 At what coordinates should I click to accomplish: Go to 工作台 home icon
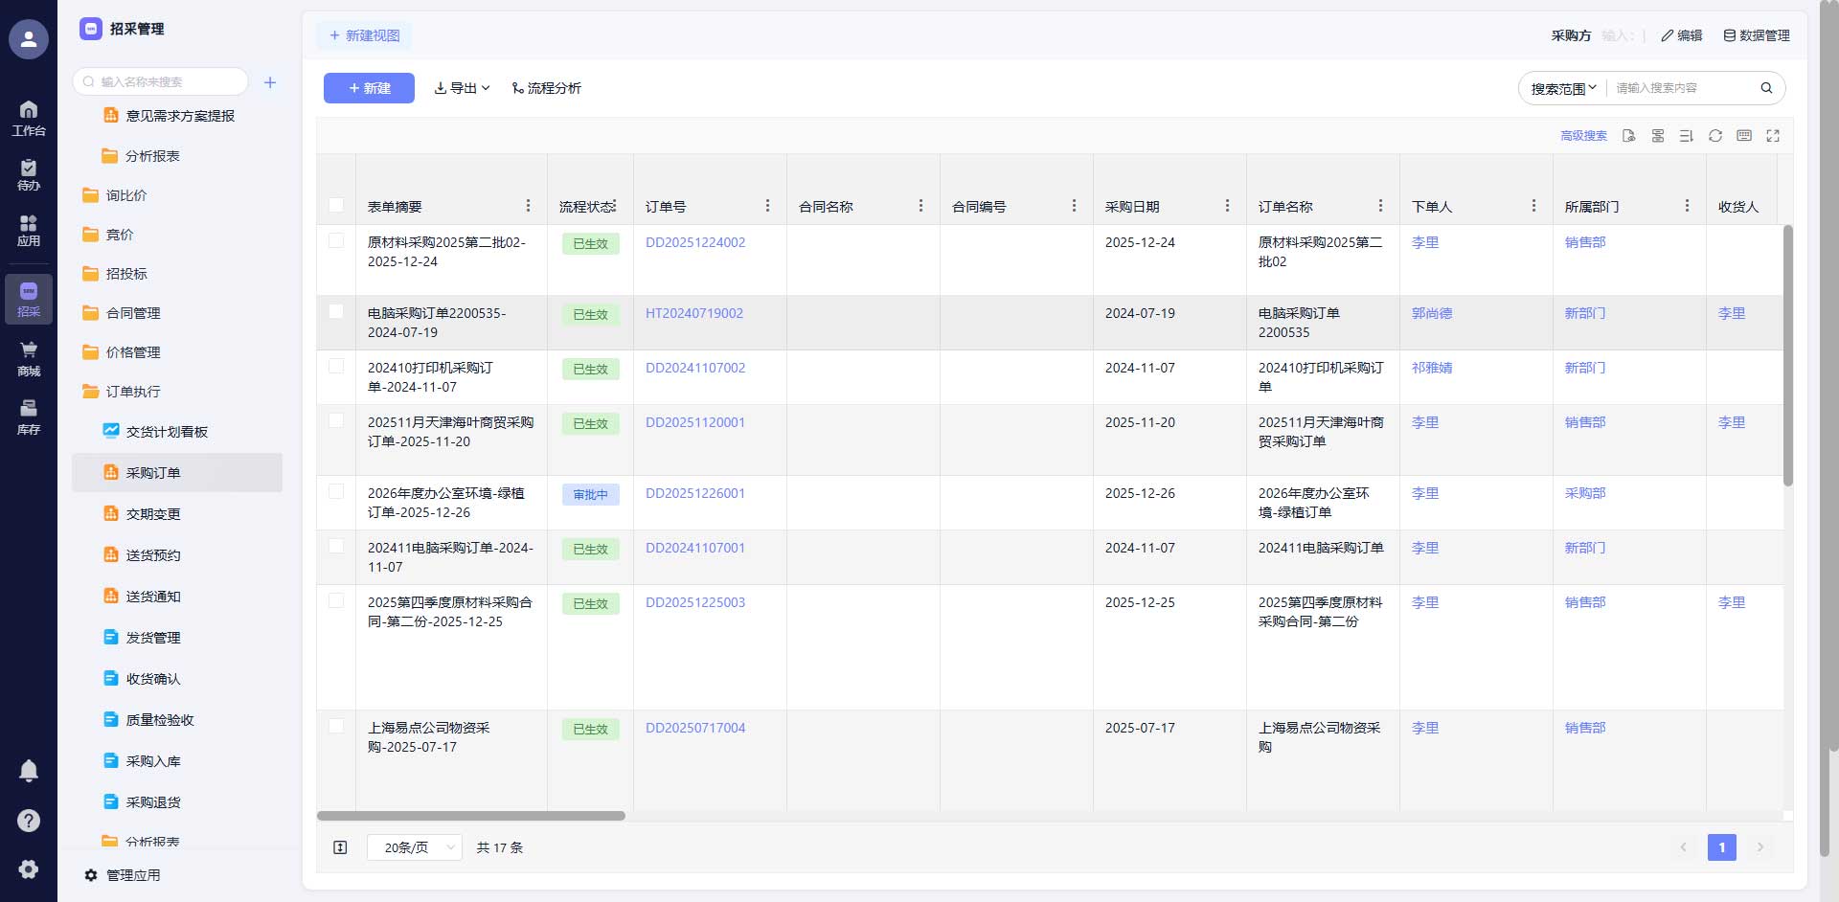29,118
